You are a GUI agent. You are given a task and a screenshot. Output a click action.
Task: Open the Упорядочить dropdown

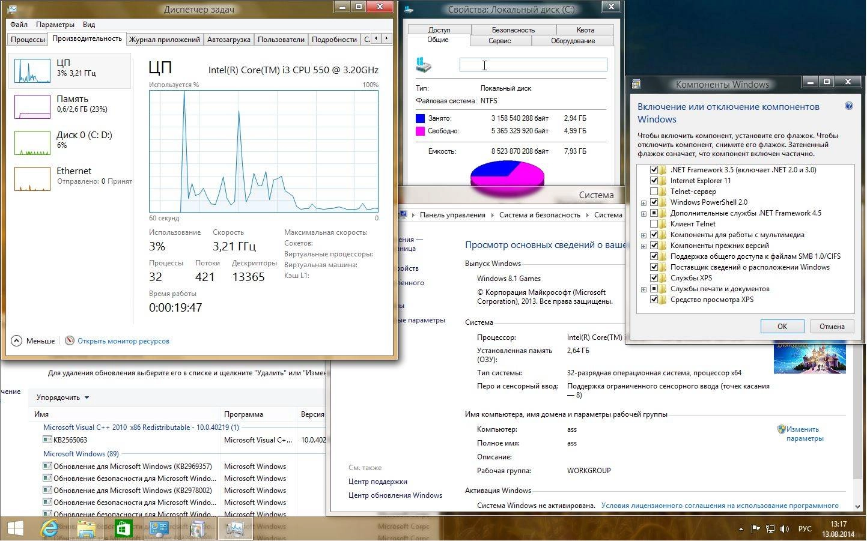[62, 397]
